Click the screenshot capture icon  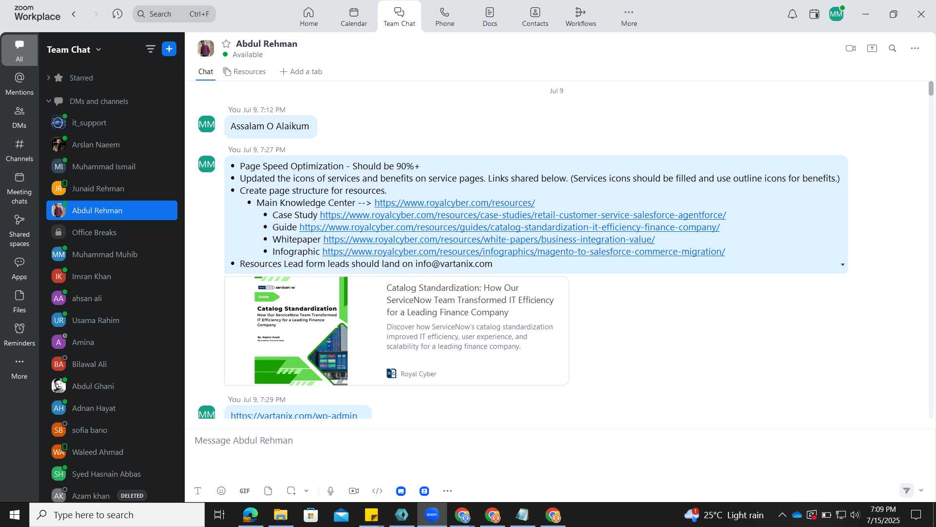coord(292,491)
